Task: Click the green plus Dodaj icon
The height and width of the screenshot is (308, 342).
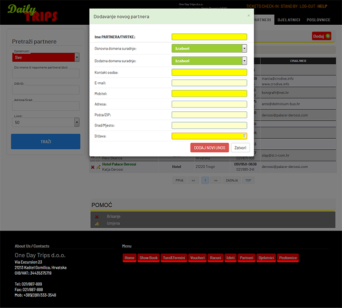Action: 328,36
